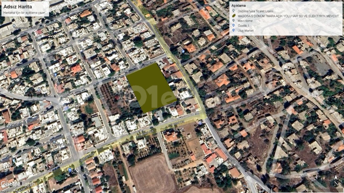This screenshot has height=193, width=344.
Task: Select 'Uluç Market' text in the legend
Action: (x=246, y=31)
